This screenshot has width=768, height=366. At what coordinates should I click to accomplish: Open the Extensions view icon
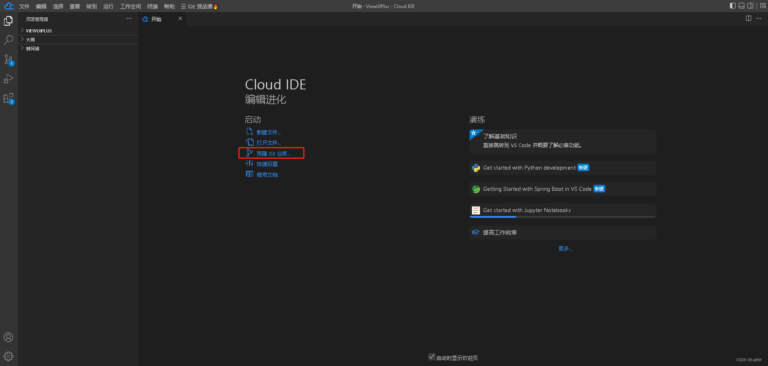(x=8, y=99)
